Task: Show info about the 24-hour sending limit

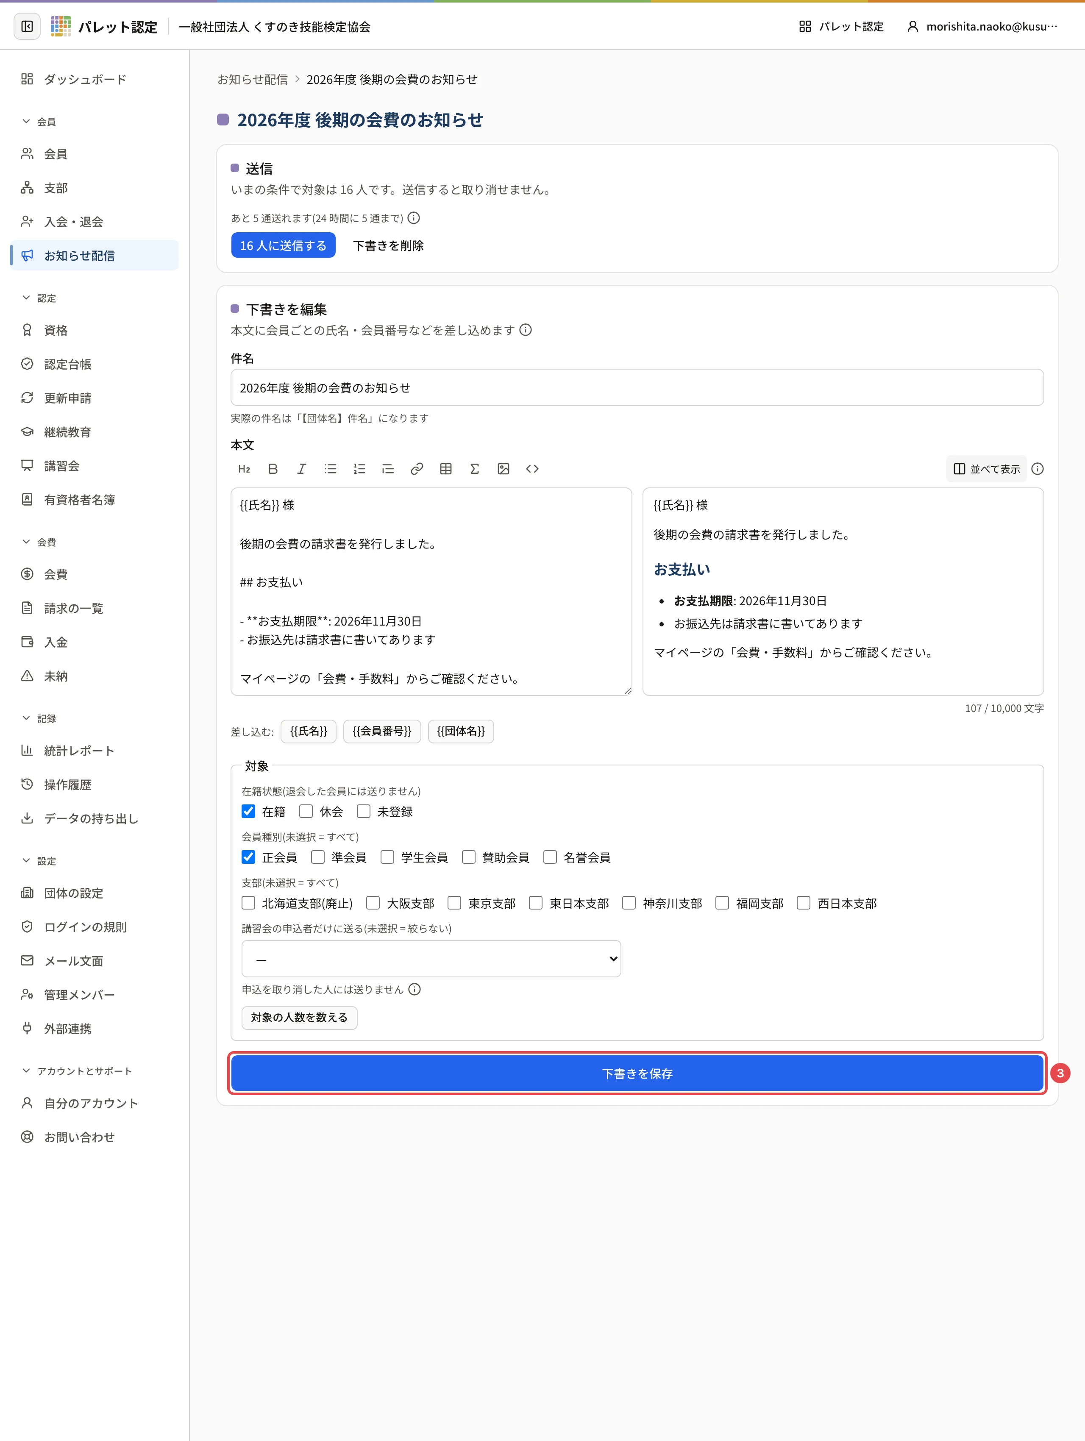Action: pyautogui.click(x=414, y=218)
